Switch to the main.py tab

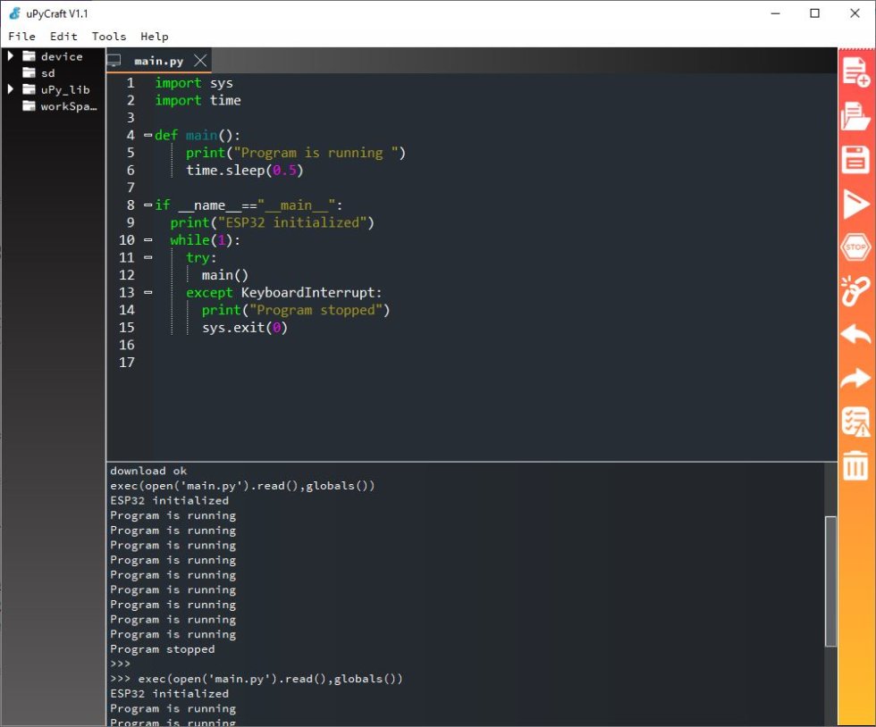[x=159, y=61]
